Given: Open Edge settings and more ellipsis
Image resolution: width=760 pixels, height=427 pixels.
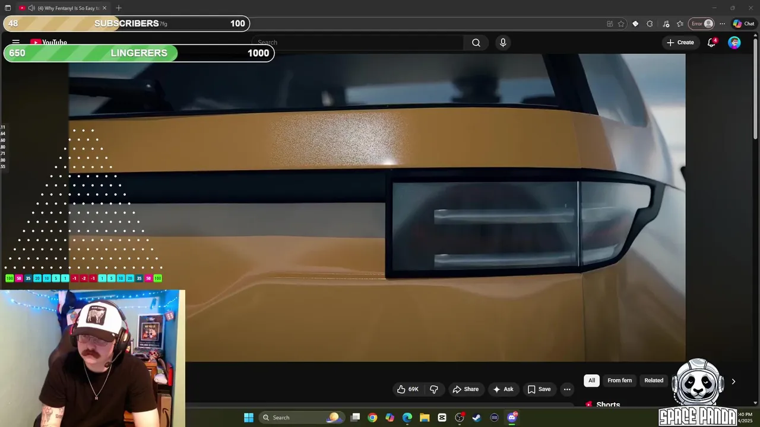Looking at the screenshot, I should [722, 24].
